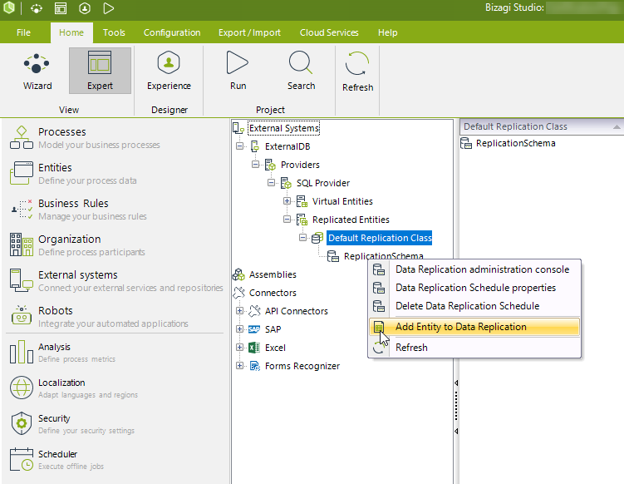Screen dimensions: 624x484
Task: Select the ExternalDB tree node
Action: pyautogui.click(x=287, y=146)
